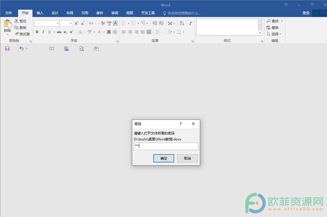327x217 pixels.
Task: Click the Clear Formatting eraser icon
Action: [103, 23]
